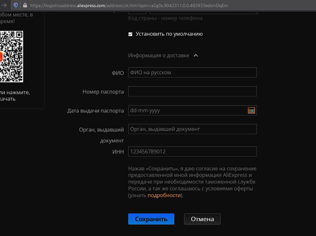
Task: Click the Дата выдачи паспорта field
Action: [193, 110]
